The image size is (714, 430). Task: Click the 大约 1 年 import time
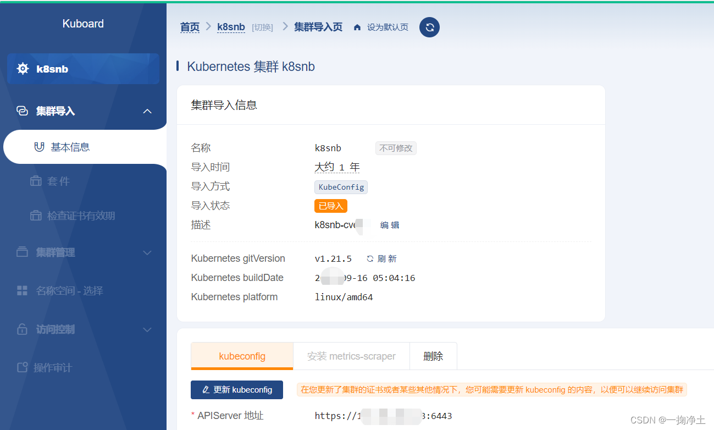pos(337,167)
